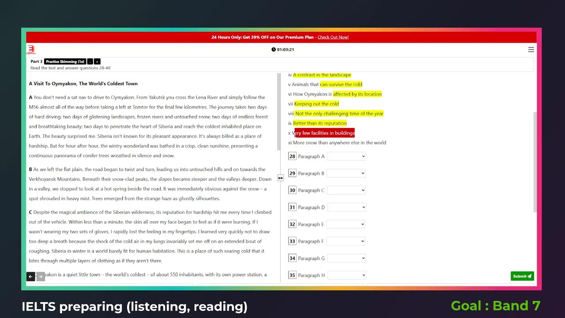Click the questions panel vertical scrollbar

[535, 161]
